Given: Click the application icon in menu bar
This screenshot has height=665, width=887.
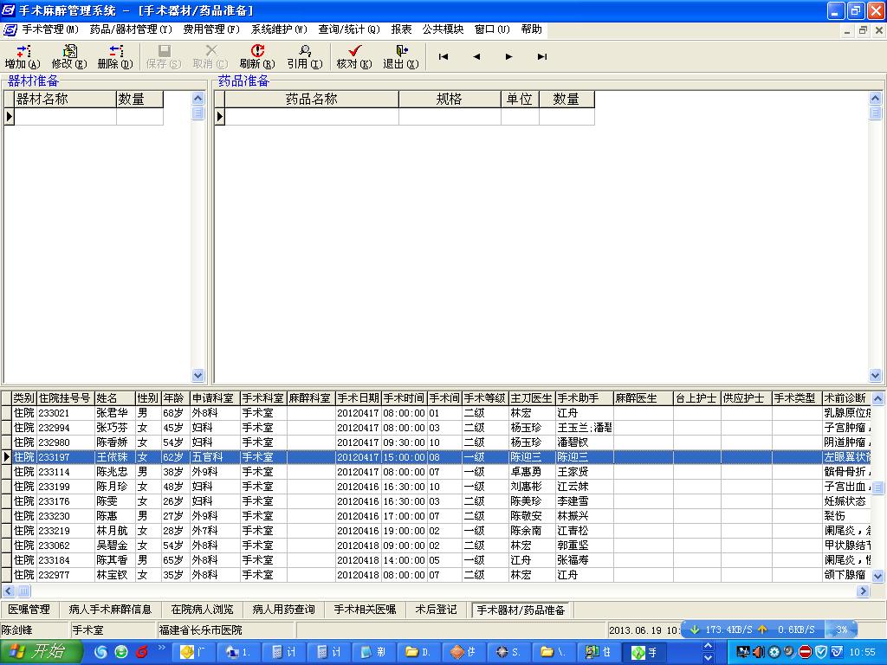Looking at the screenshot, I should pyautogui.click(x=10, y=29).
